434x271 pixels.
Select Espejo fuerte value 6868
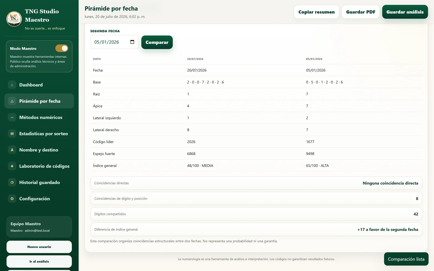tap(191, 154)
